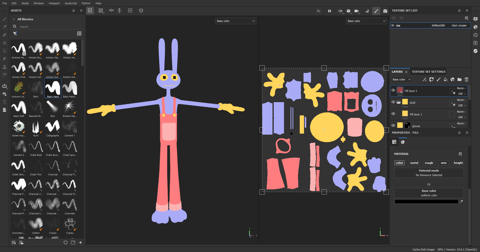Pause engine computations with the pause icon
This screenshot has width=480, height=252.
point(329,11)
